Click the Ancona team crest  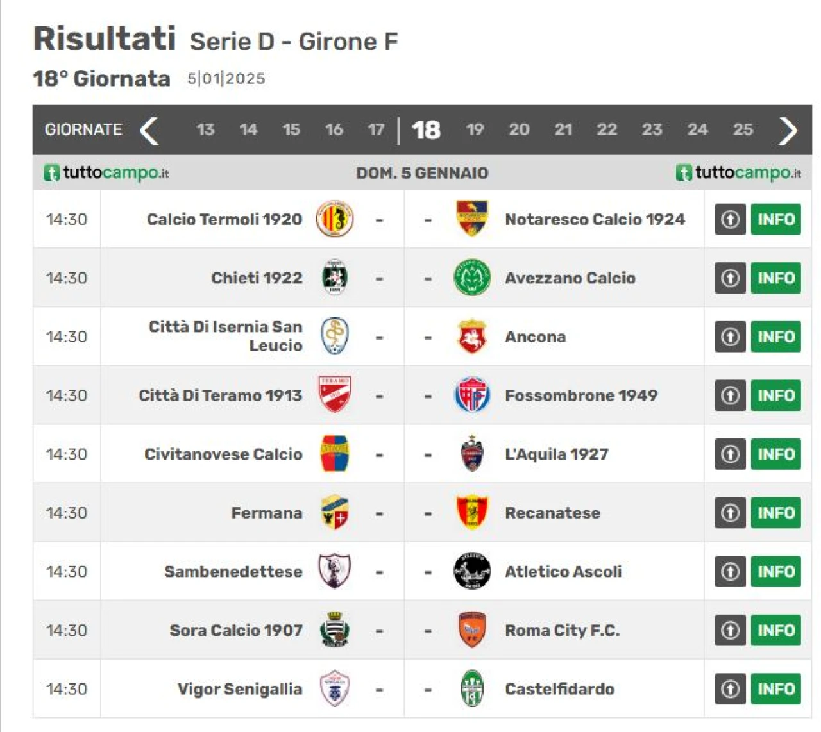[x=472, y=337]
